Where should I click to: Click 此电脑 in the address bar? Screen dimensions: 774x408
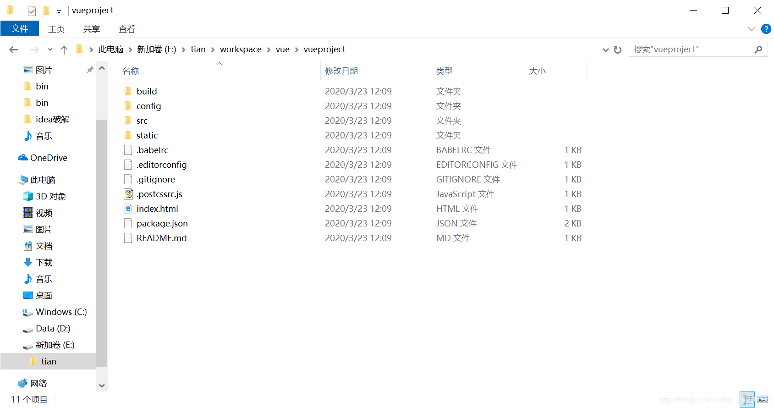point(111,49)
